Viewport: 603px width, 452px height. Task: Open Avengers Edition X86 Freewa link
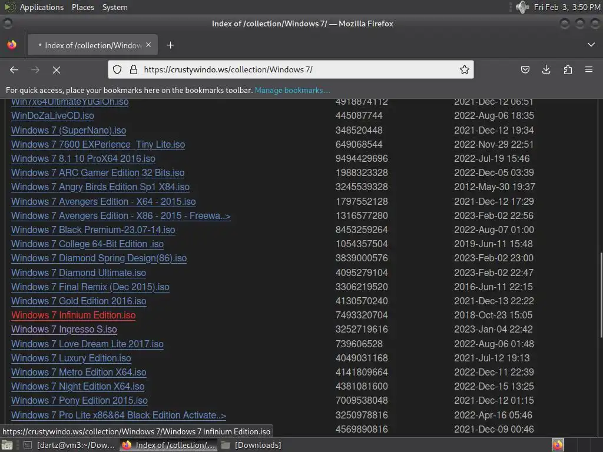121,215
